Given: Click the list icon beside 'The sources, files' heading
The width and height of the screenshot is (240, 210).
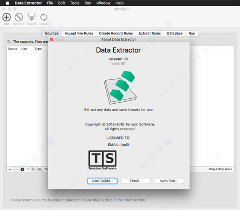Looking at the screenshot, I should [9, 42].
